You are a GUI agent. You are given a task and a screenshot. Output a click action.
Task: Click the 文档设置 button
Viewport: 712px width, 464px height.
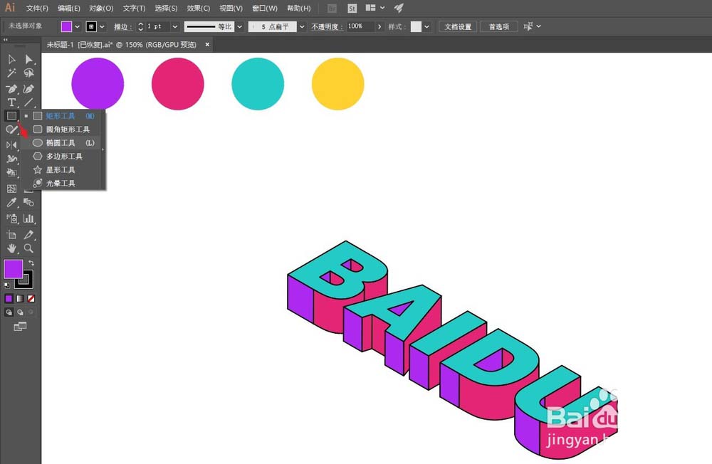[x=458, y=27]
